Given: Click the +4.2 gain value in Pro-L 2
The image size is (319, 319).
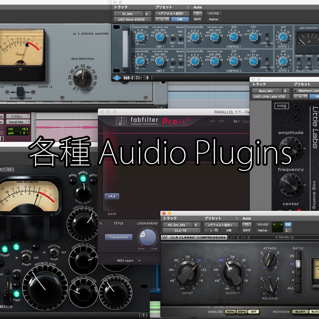Looking at the screenshot, I should pyautogui.click(x=112, y=196).
